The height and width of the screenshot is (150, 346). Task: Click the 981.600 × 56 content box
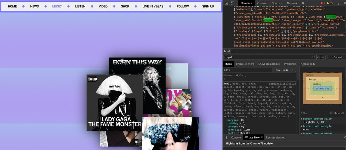tap(322, 89)
